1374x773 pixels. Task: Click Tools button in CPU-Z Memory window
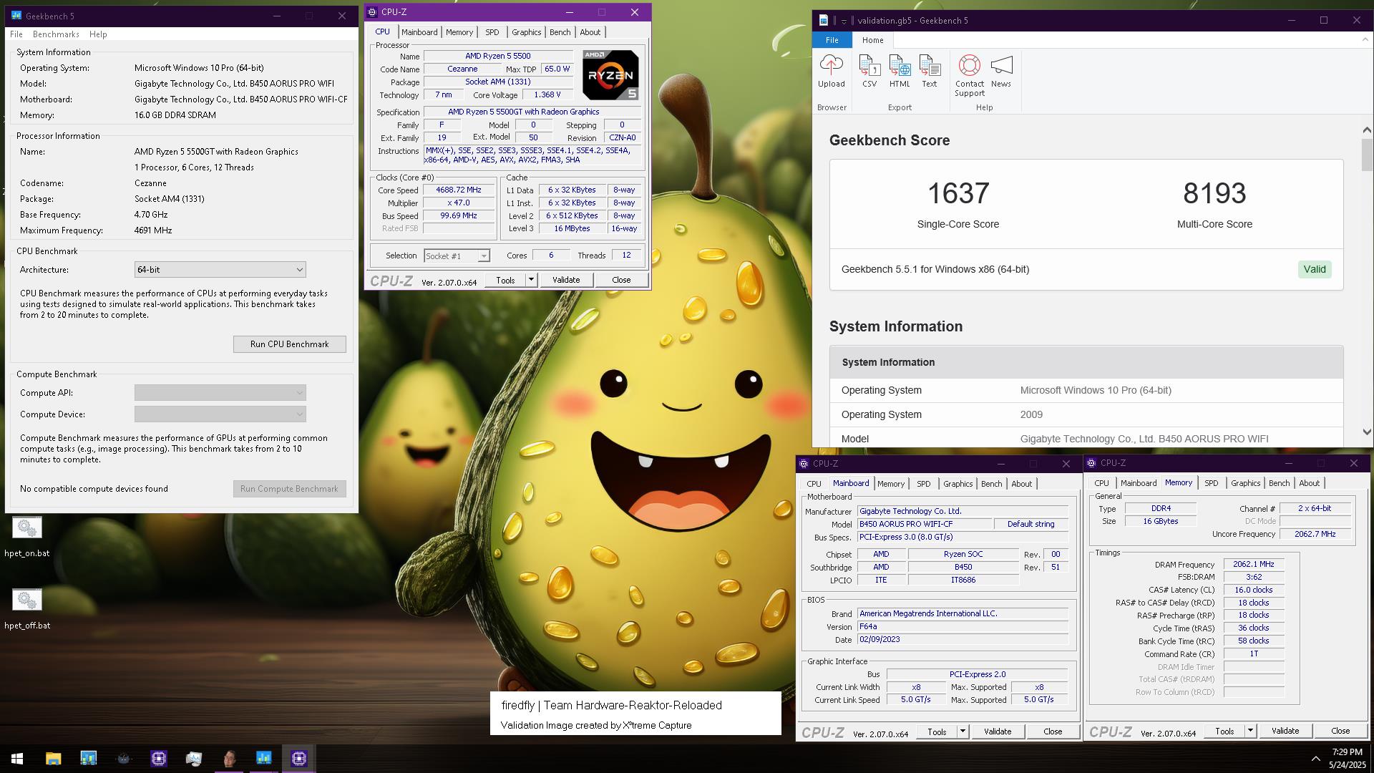[x=1224, y=731]
